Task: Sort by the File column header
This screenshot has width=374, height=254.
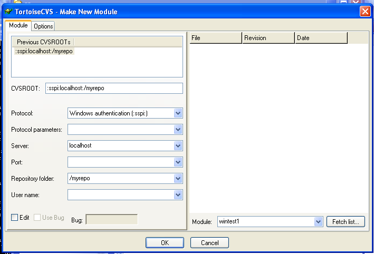Action: [x=216, y=38]
